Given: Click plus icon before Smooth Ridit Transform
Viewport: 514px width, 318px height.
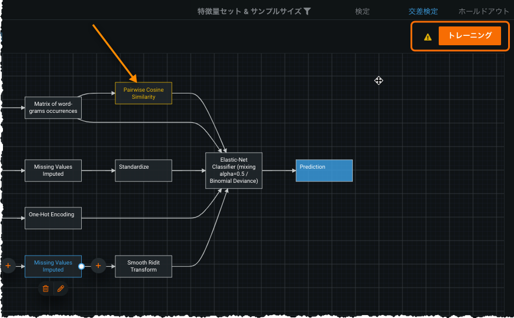Looking at the screenshot, I should tap(98, 266).
